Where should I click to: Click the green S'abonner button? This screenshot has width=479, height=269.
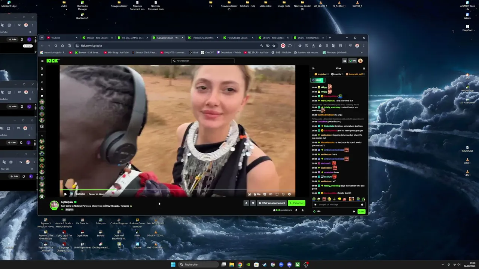[296, 203]
